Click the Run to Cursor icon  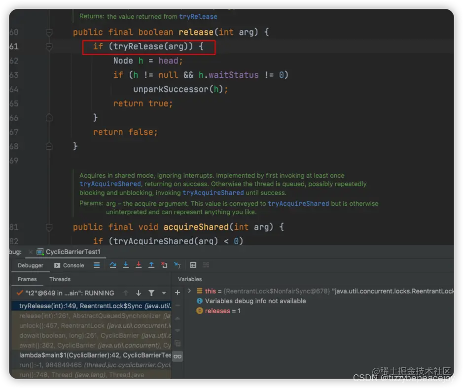[177, 265]
